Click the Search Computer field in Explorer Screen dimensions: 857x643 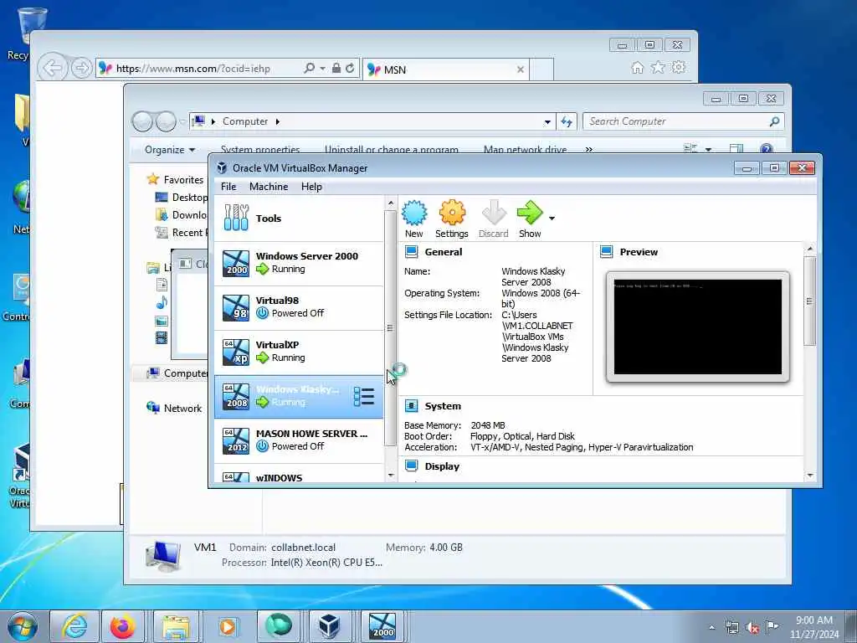(683, 121)
